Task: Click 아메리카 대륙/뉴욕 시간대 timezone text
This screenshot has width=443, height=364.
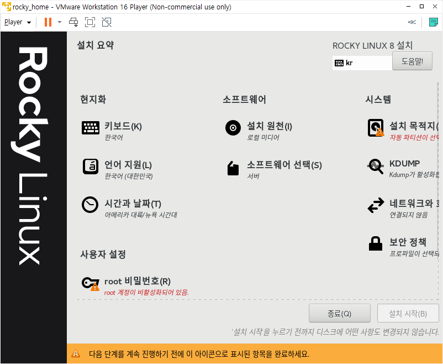Action: 141,215
